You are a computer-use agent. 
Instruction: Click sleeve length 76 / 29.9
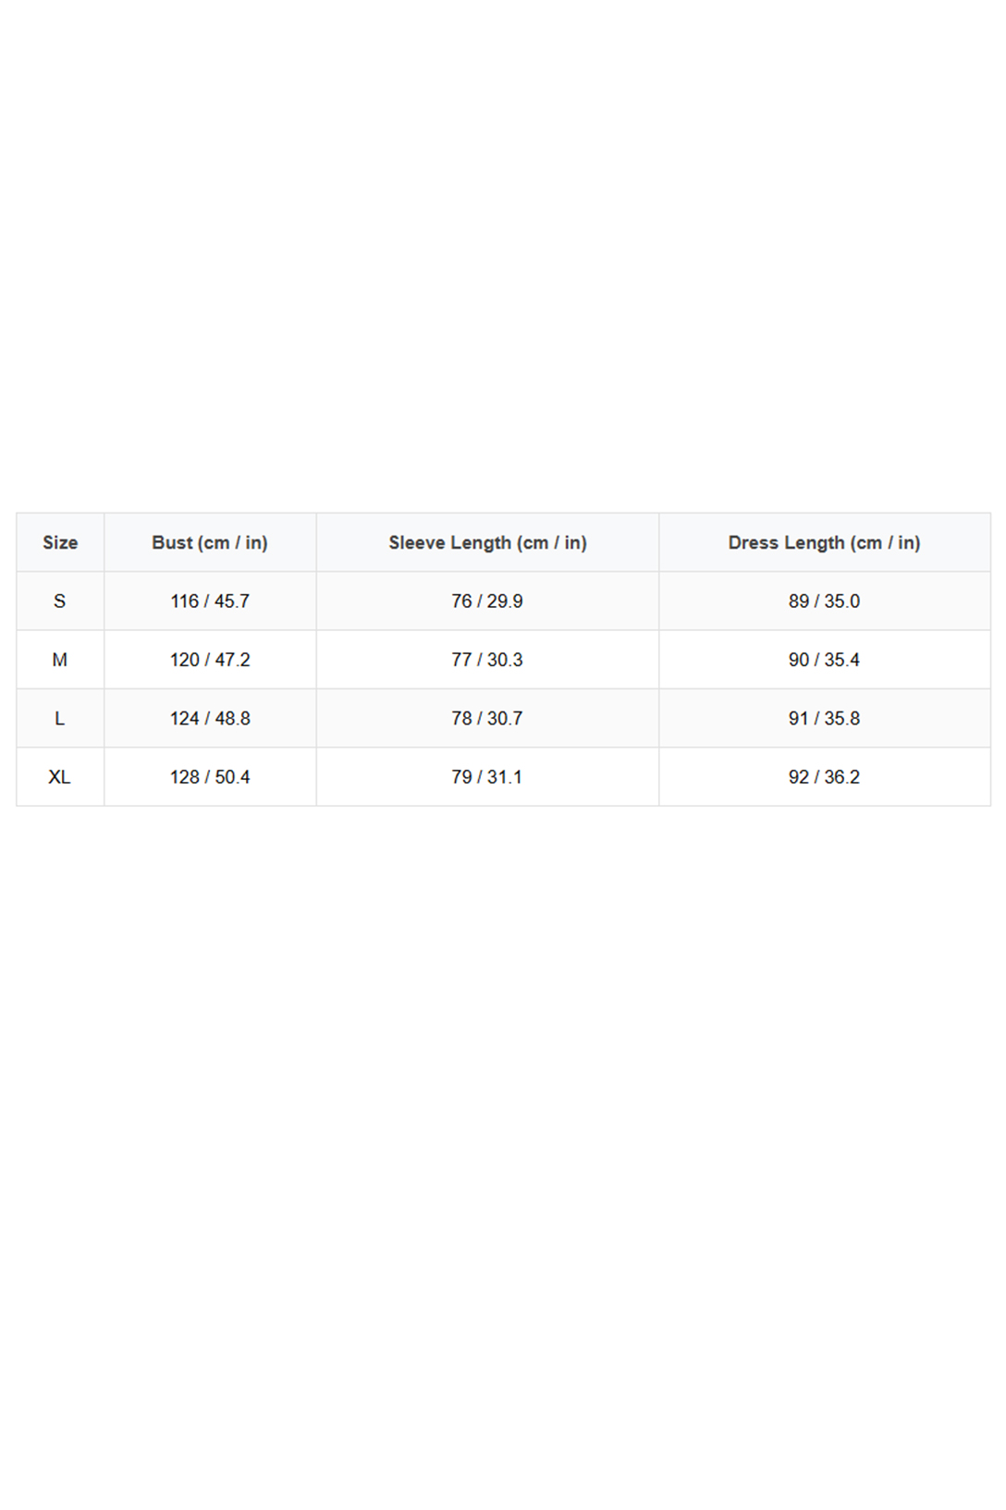(487, 601)
